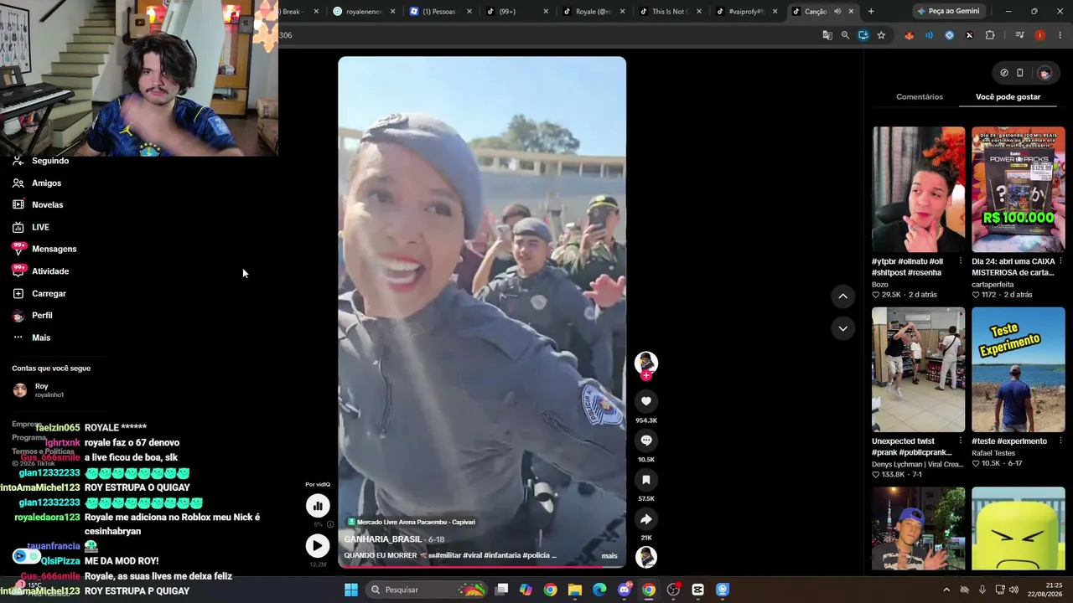Open the Unexpected twist prank video thumbnail
The height and width of the screenshot is (603, 1073).
(x=918, y=369)
